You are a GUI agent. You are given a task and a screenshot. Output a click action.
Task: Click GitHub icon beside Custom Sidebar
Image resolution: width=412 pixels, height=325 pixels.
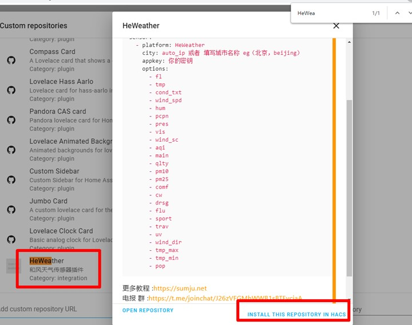point(11,180)
